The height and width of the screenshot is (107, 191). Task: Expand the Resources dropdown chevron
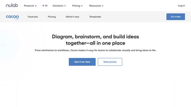(x=103, y=6)
